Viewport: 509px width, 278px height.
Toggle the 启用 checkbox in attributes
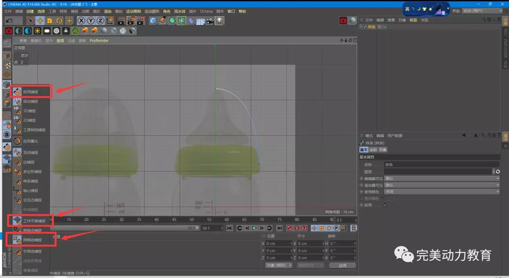pos(385,205)
